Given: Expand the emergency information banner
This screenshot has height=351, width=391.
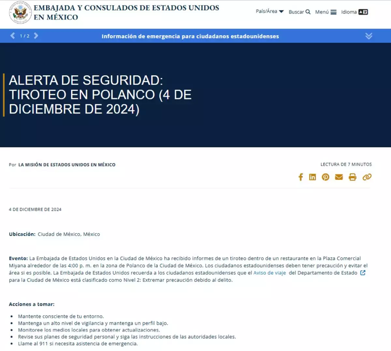Looking at the screenshot, I should tap(369, 36).
